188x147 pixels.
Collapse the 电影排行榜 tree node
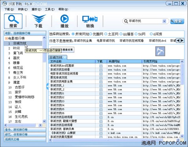[6, 38]
